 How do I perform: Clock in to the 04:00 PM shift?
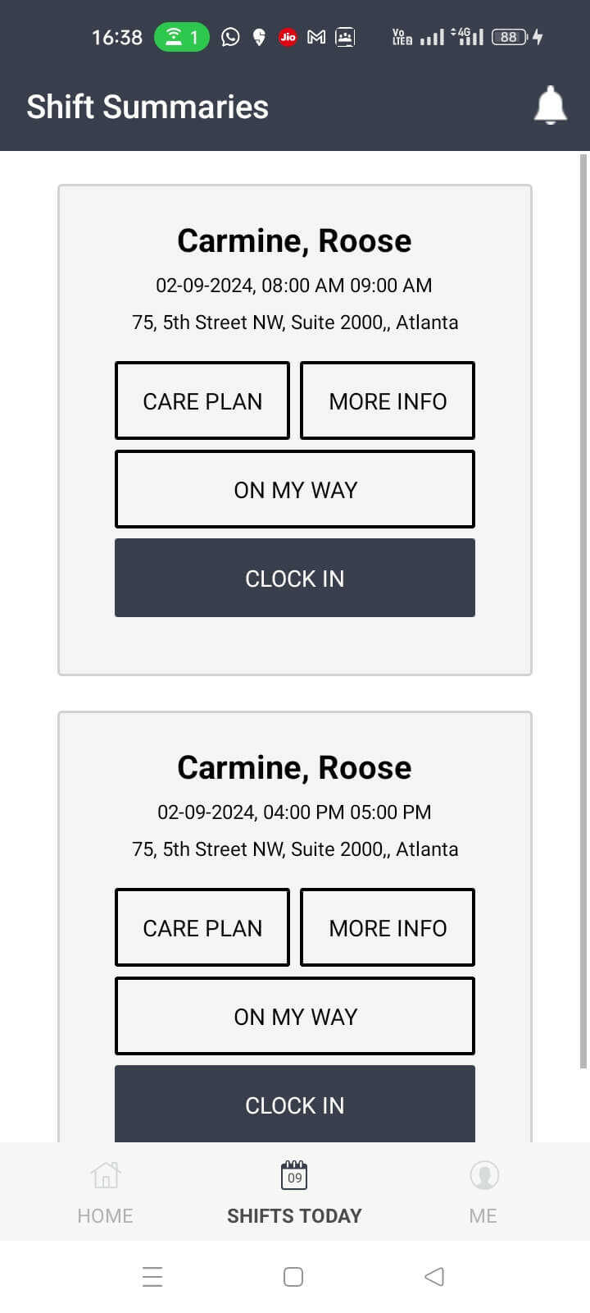coord(295,1105)
